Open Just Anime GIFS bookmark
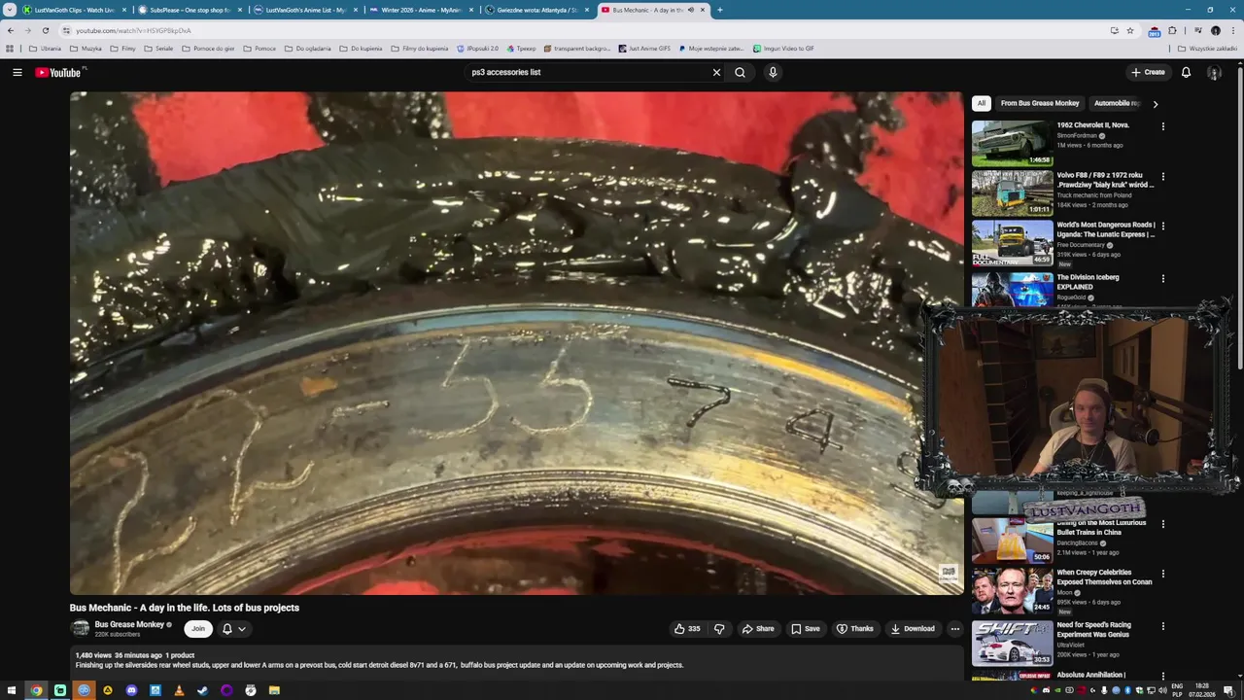The width and height of the screenshot is (1244, 700). point(644,48)
